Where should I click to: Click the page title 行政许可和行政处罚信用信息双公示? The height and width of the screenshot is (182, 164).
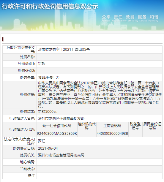(x=50, y=6)
